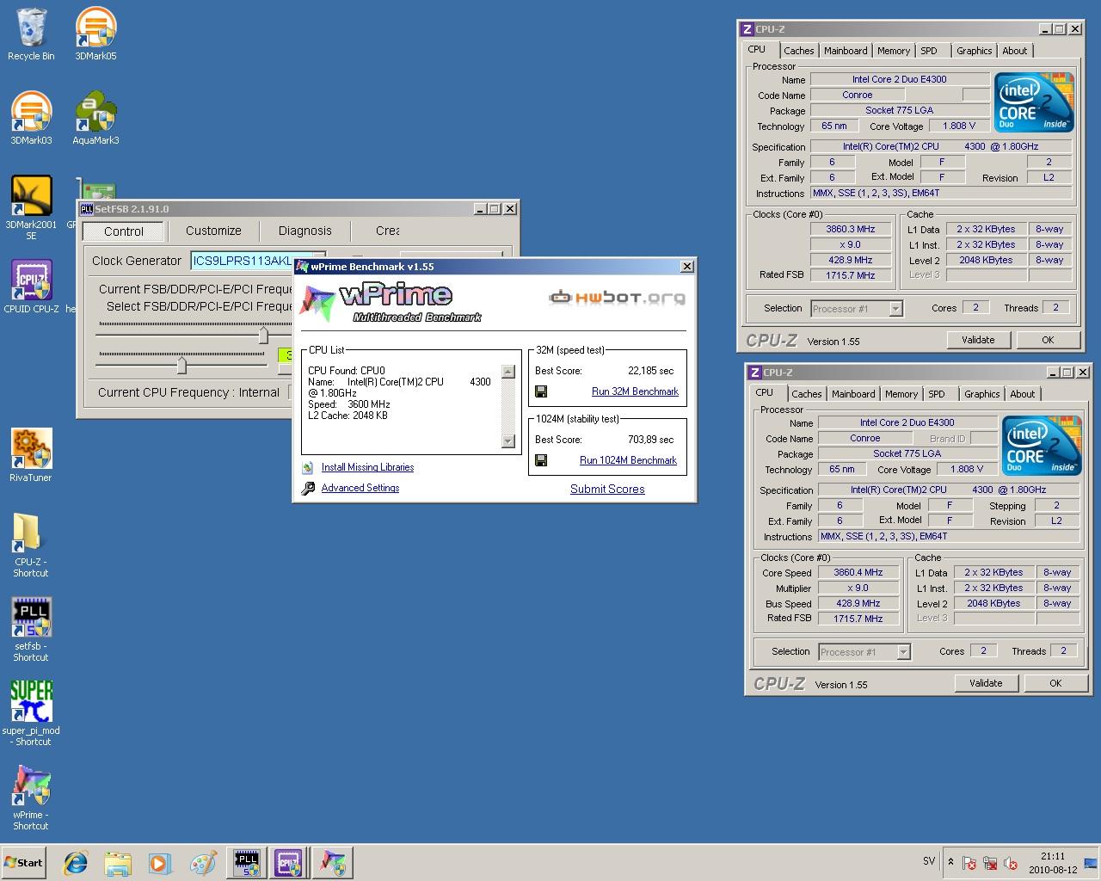
Task: Click Run 1024M Benchmark link
Action: pos(628,460)
